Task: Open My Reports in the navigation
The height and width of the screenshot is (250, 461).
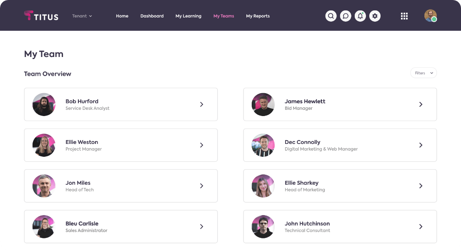Action: coord(258,16)
